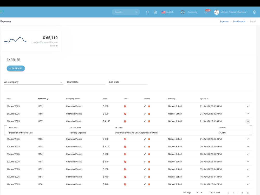Edit invoice 1150 with pencil icon
The width and height of the screenshot is (260, 195).
click(x=145, y=184)
